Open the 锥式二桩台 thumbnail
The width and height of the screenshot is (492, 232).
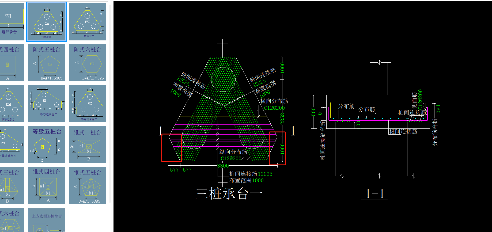(x=88, y=144)
